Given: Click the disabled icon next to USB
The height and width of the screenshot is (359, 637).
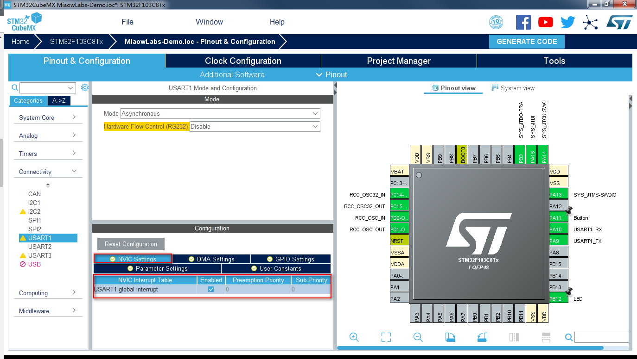Looking at the screenshot, I should [x=23, y=265].
